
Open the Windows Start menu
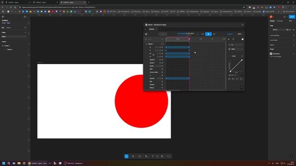(4, 163)
